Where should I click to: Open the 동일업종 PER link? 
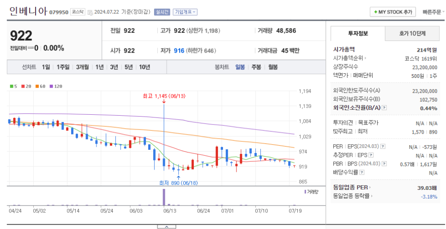click(x=352, y=187)
